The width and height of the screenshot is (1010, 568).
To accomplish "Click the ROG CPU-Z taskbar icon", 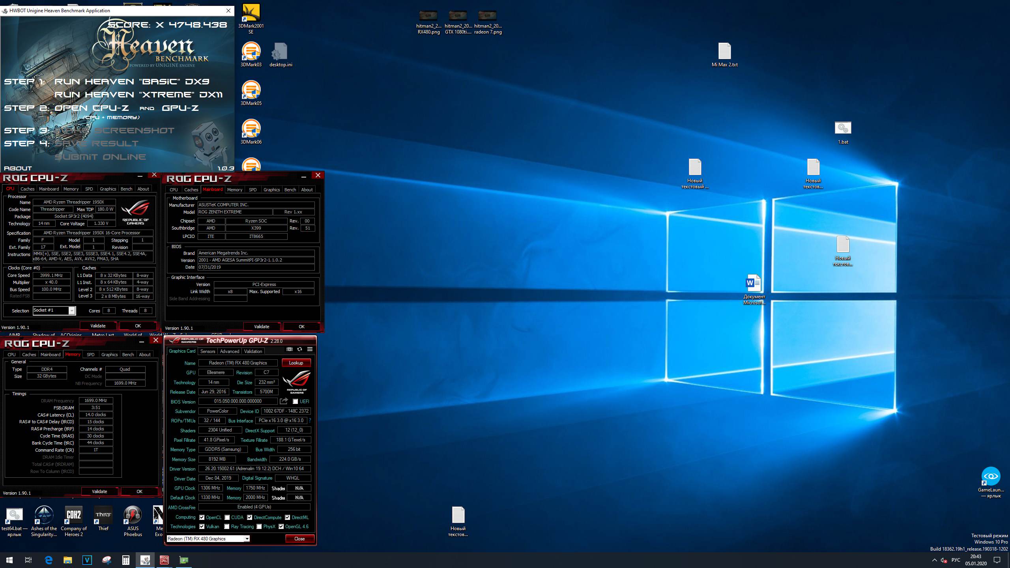I will [164, 560].
